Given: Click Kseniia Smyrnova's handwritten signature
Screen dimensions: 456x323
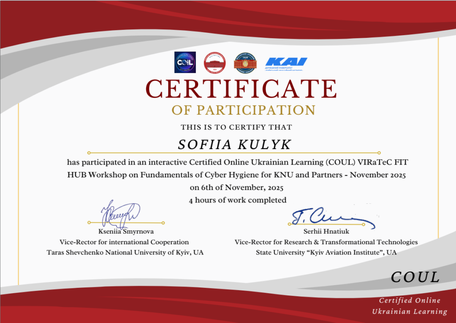Looking at the screenshot, I should [120, 214].
